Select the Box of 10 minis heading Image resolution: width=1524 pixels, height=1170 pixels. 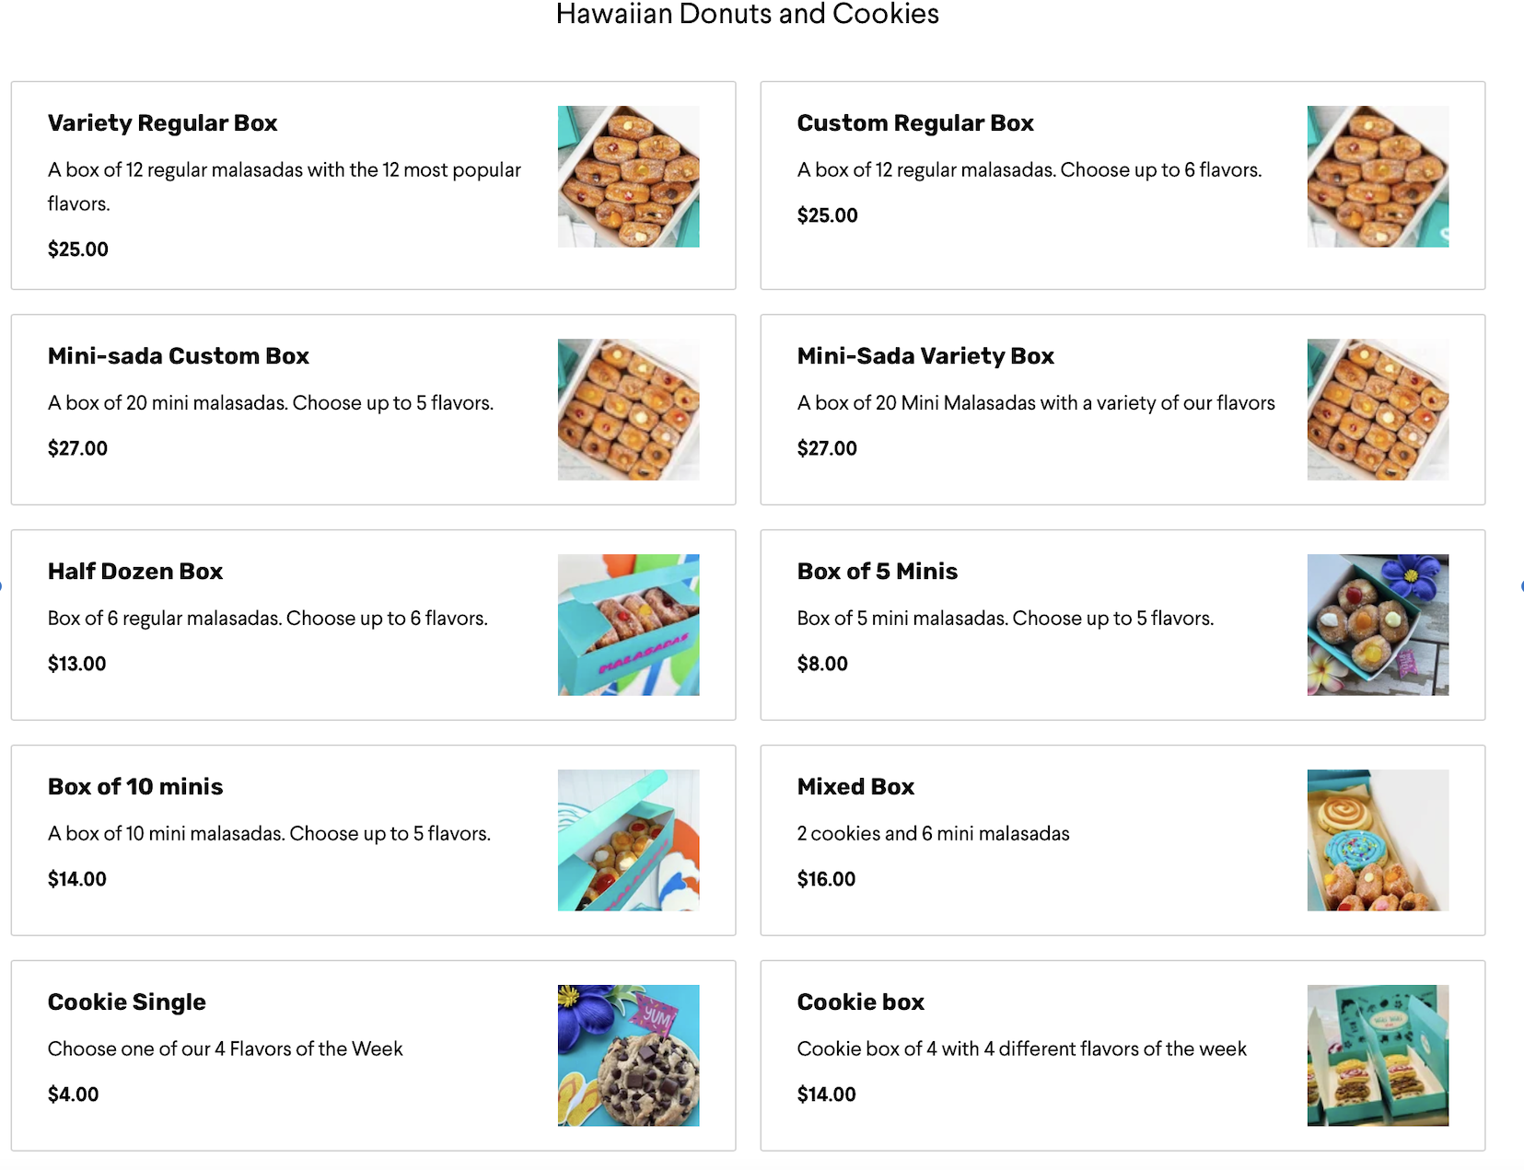point(135,787)
